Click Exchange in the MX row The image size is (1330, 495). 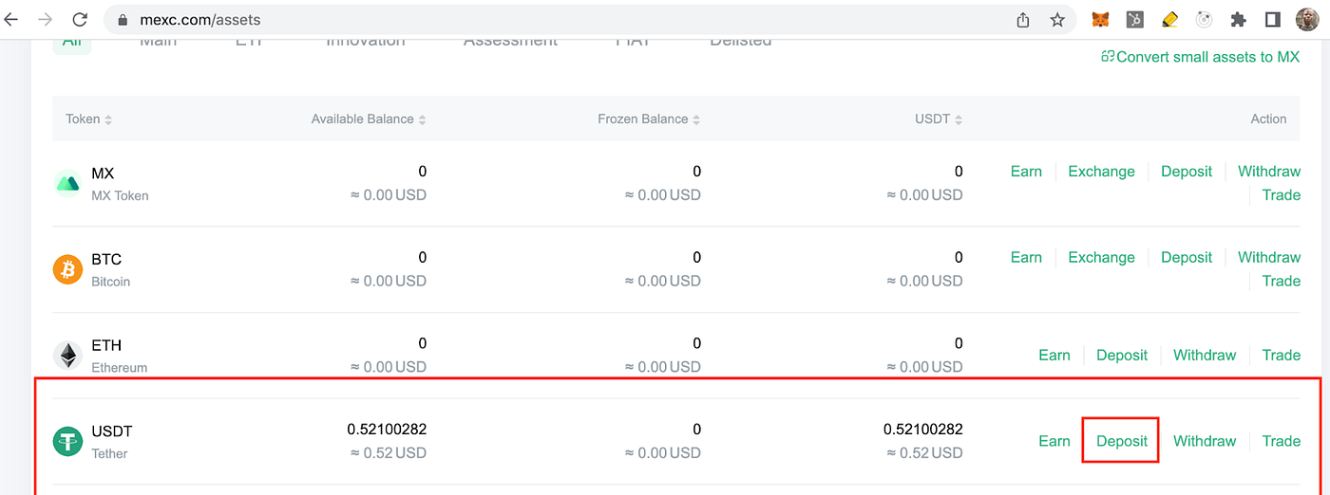coord(1101,172)
